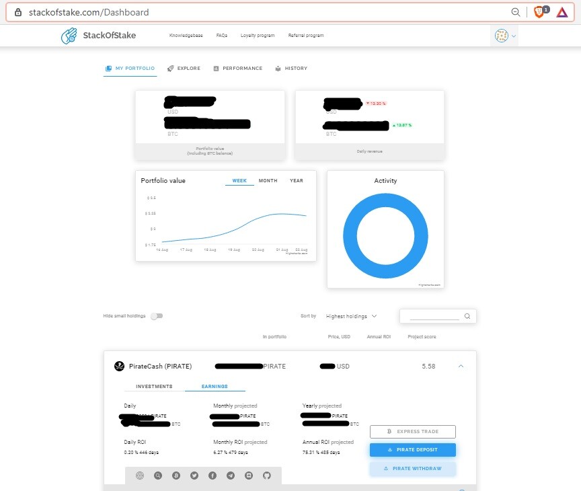Click the padlock site info icon
581x491 pixels.
17,12
